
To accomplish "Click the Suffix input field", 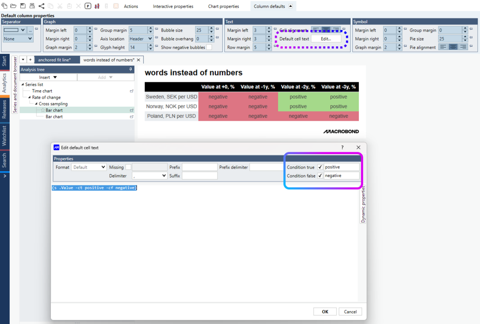I will tap(200, 176).
